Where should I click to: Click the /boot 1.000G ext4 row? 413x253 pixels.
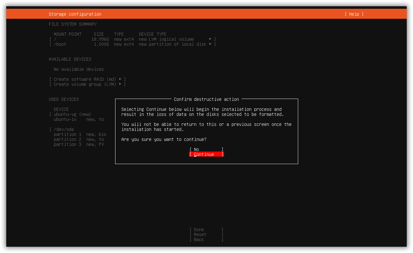click(132, 44)
